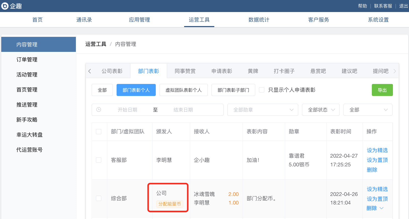409x219 pixels.
Task: Open 系统设置 in top navigation
Action: click(378, 20)
